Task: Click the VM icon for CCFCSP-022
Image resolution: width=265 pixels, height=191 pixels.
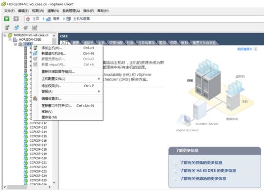Action: click(x=26, y=167)
